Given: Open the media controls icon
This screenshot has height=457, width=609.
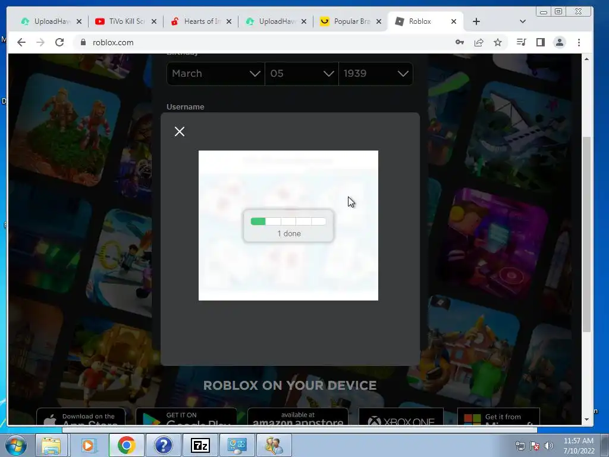Looking at the screenshot, I should coord(521,42).
